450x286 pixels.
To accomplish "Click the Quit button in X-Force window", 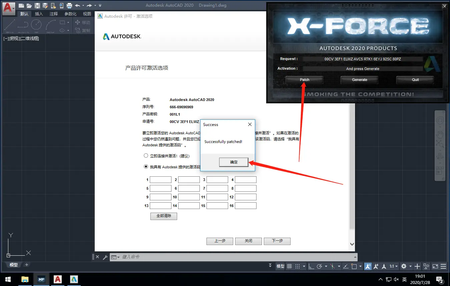I will tap(415, 80).
